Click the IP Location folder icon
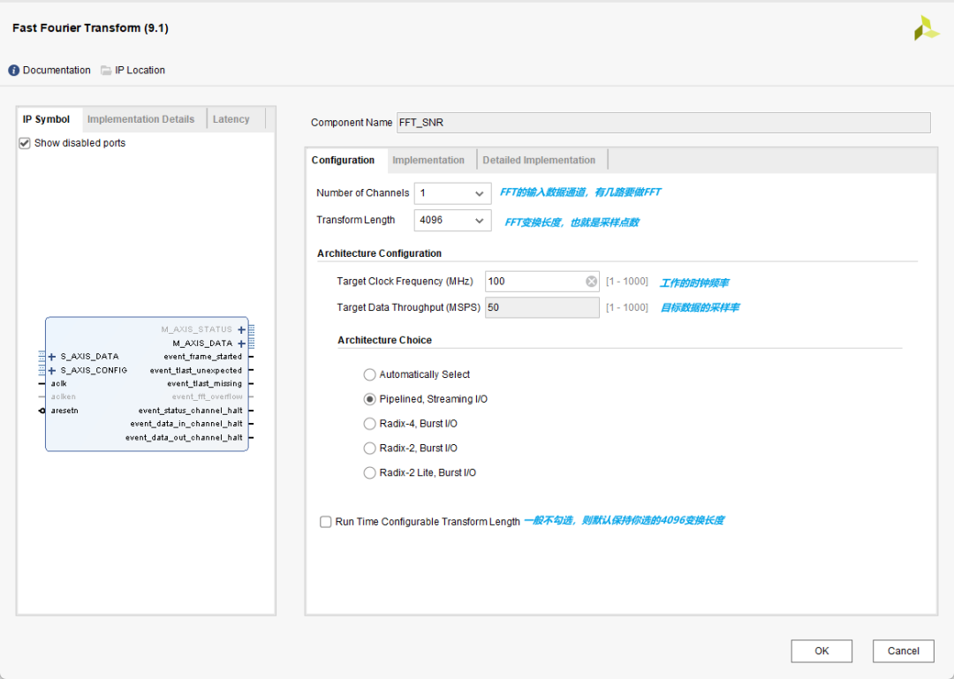Image resolution: width=954 pixels, height=679 pixels. (106, 71)
